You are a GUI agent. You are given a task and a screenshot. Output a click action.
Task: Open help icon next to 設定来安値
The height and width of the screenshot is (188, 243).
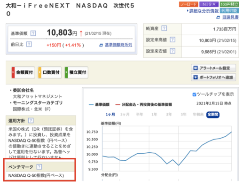click(172, 51)
